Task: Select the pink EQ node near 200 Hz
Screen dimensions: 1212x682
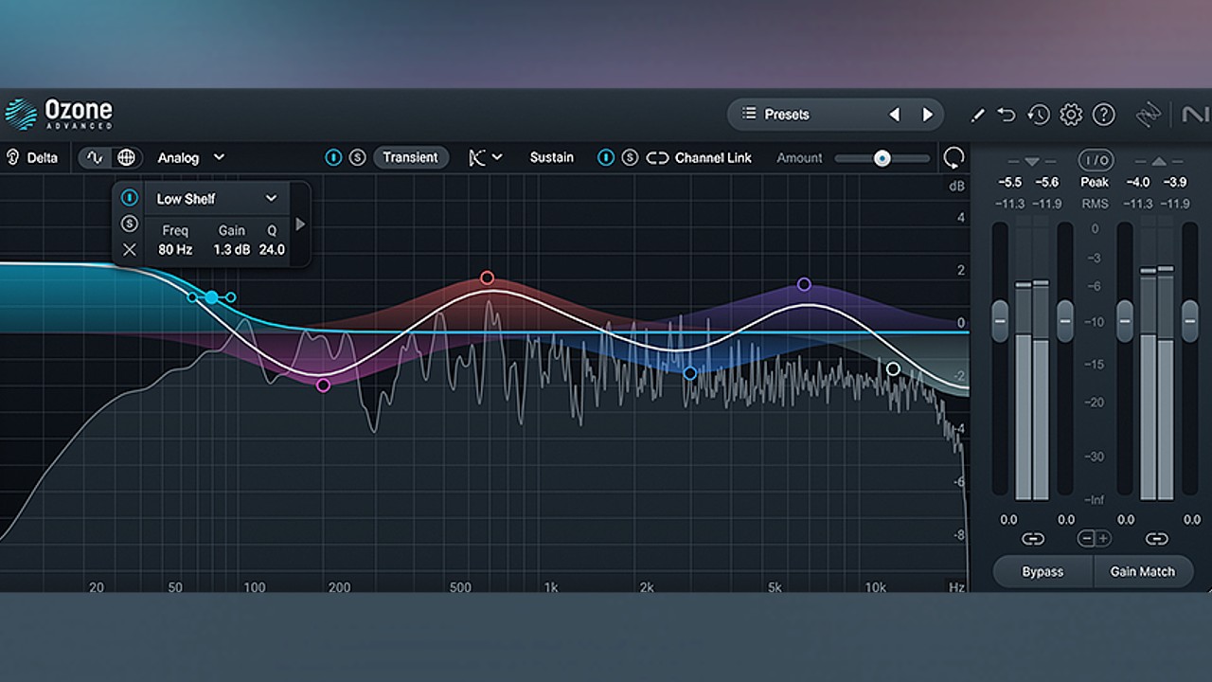Action: coord(323,385)
